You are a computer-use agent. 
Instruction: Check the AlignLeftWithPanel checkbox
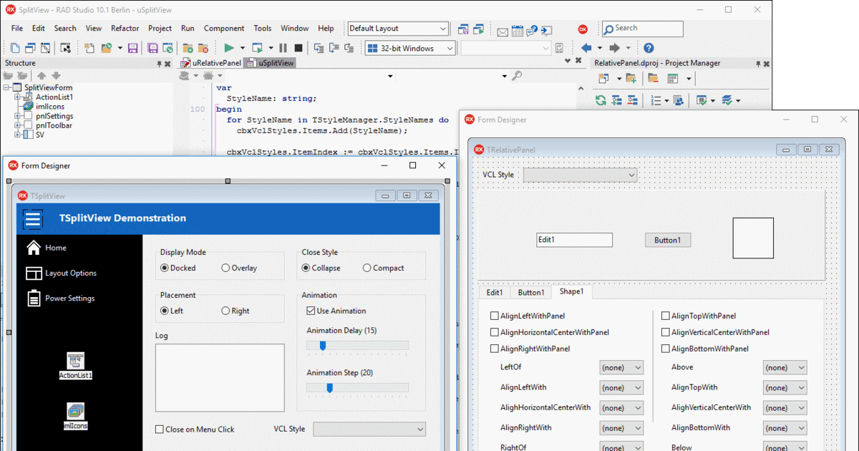tap(494, 315)
